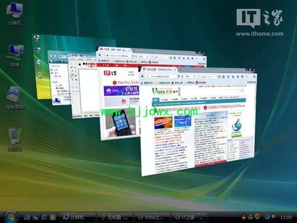Click the handheld phone photo thumbnail
297x223 pixels.
(x=120, y=123)
